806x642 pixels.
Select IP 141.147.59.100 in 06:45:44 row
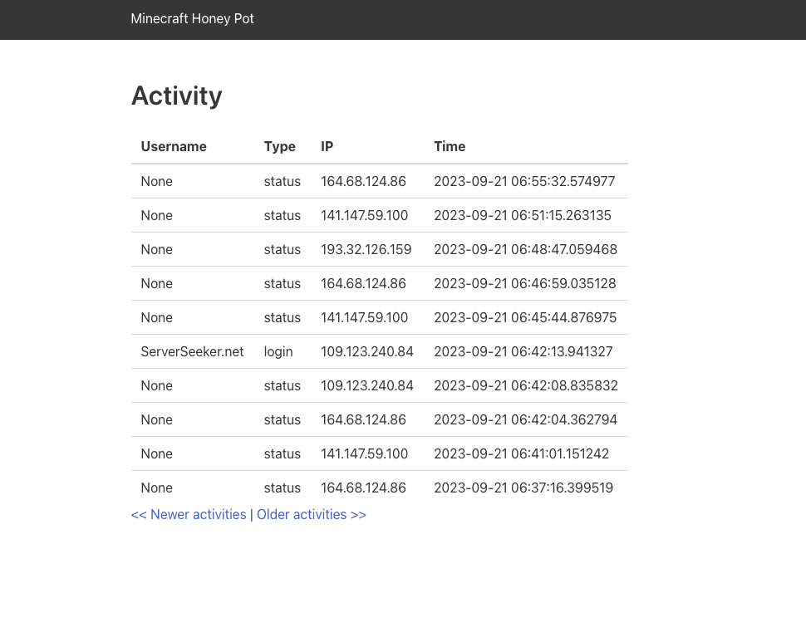click(x=364, y=317)
